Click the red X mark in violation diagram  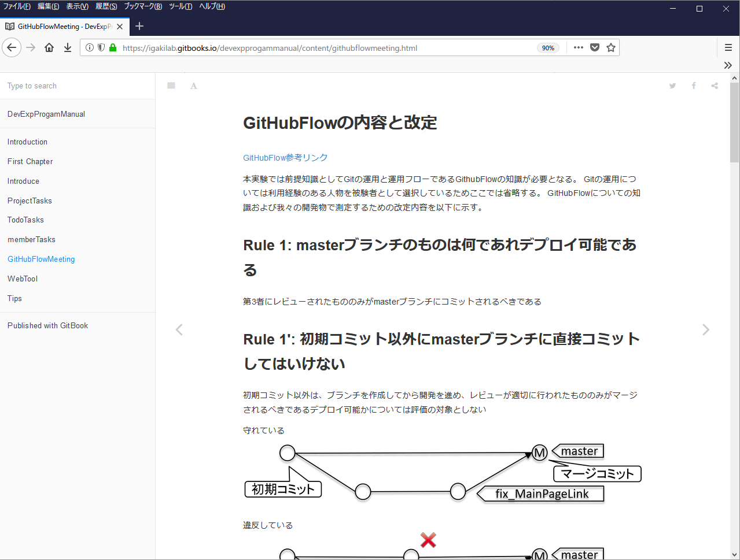coord(428,540)
